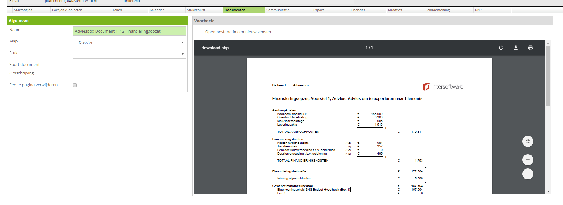The image size is (563, 205).
Task: Click the Gewenst hypotheekbedrag line
Action: [347, 186]
